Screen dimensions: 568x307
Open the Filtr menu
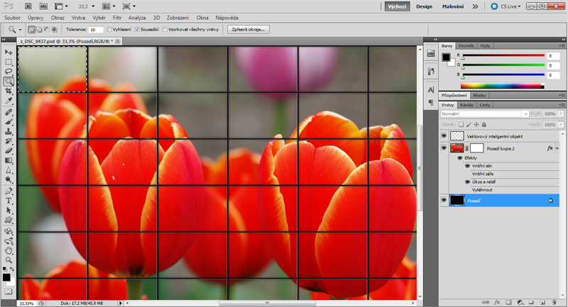tap(116, 17)
